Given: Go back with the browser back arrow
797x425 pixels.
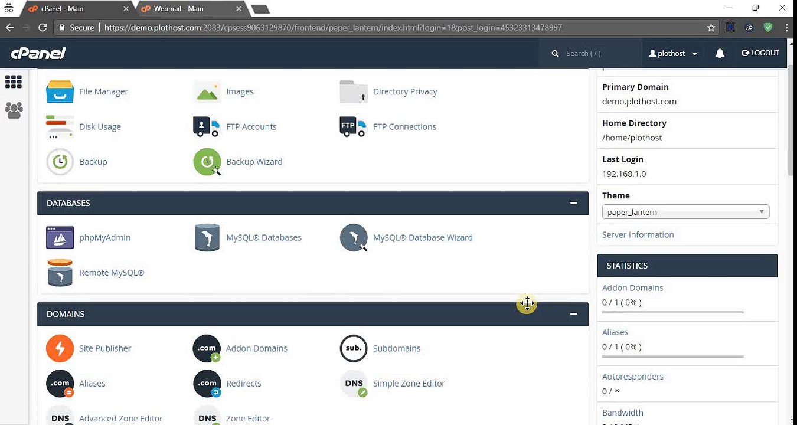Looking at the screenshot, I should [9, 28].
